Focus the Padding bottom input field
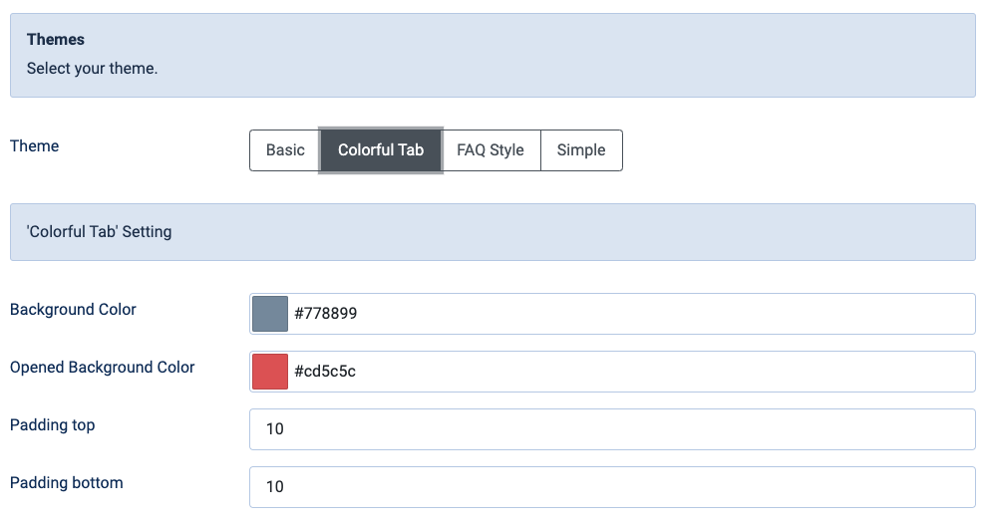 pyautogui.click(x=611, y=487)
